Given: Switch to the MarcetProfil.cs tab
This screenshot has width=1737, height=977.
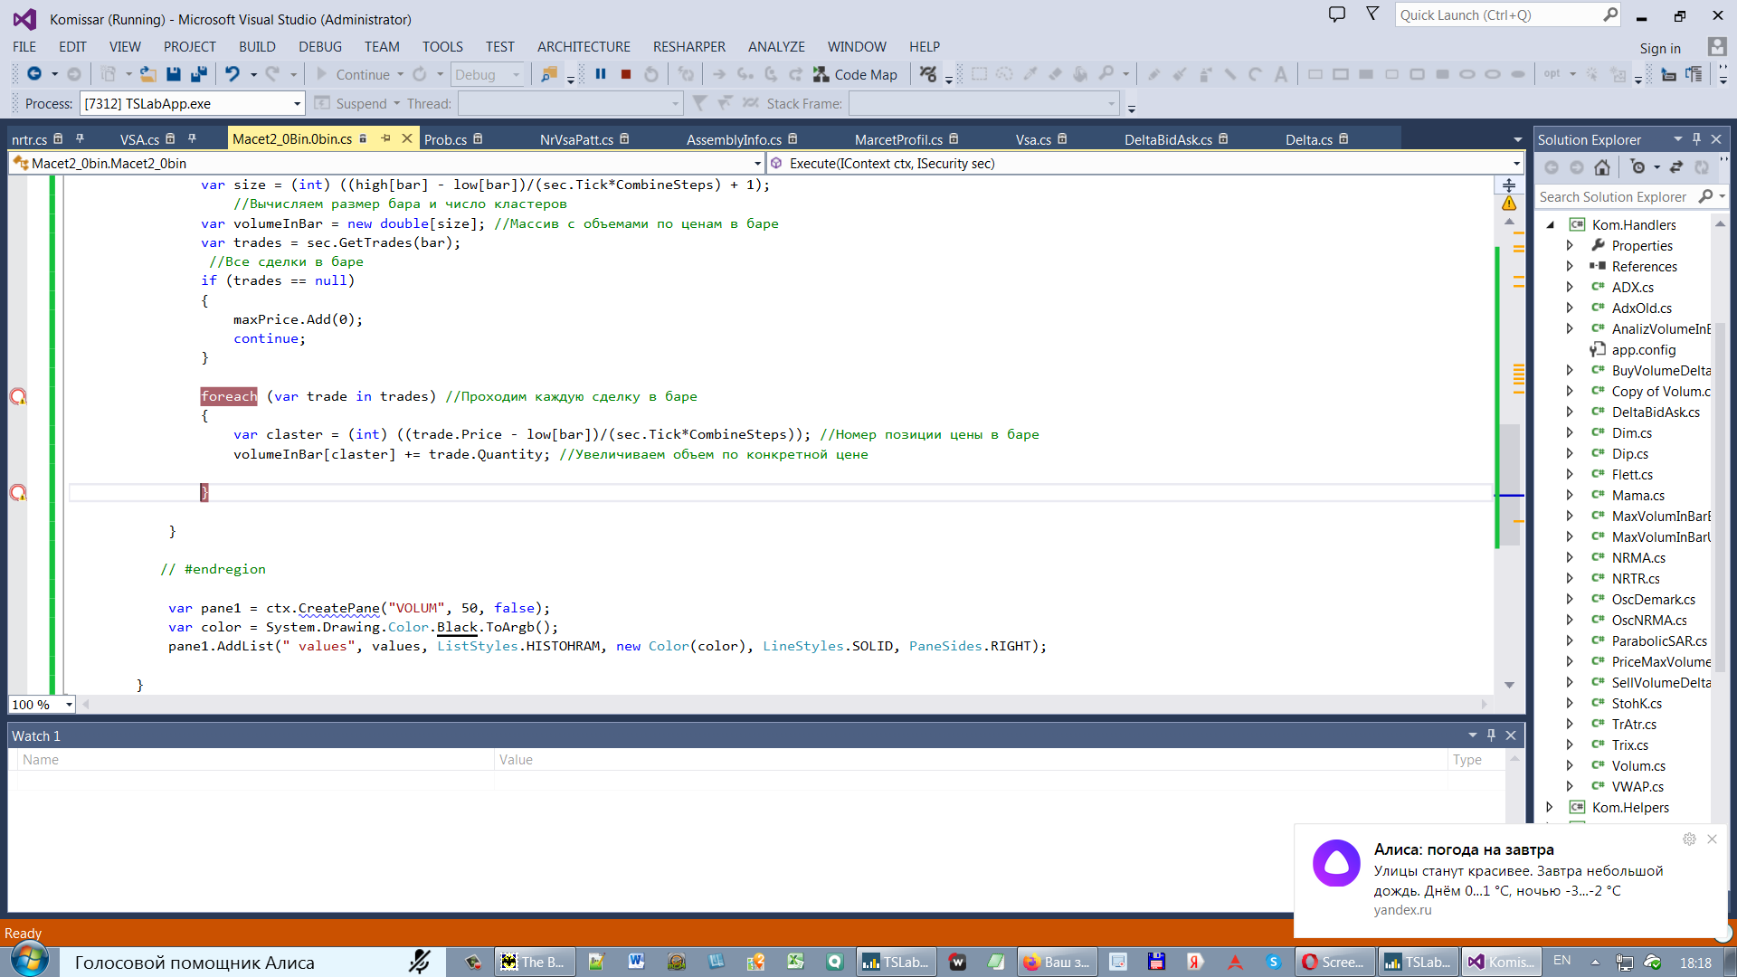Looking at the screenshot, I should (898, 139).
